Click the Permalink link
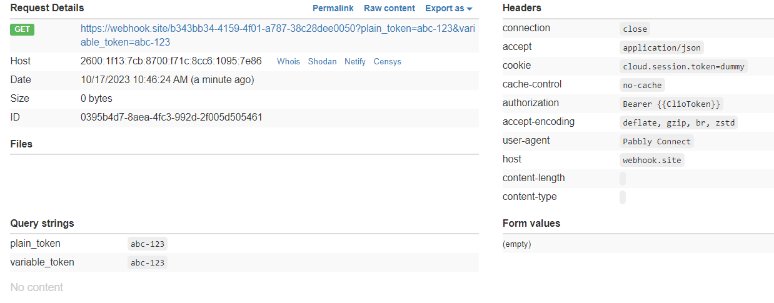The width and height of the screenshot is (774, 303). 333,8
